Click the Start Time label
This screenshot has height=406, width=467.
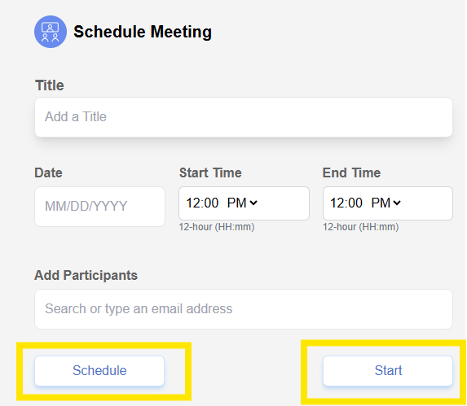[x=210, y=172]
